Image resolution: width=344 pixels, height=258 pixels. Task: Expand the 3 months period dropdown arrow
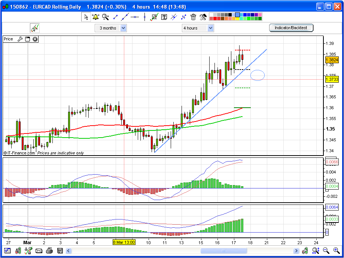pos(123,28)
